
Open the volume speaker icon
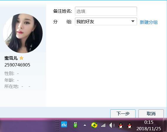click(112, 125)
